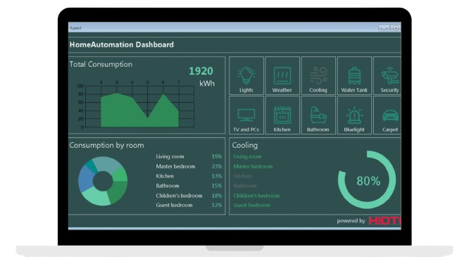Toggle Children's bedroom cooling entry
Image resolution: width=469 pixels, height=264 pixels.
point(256,196)
